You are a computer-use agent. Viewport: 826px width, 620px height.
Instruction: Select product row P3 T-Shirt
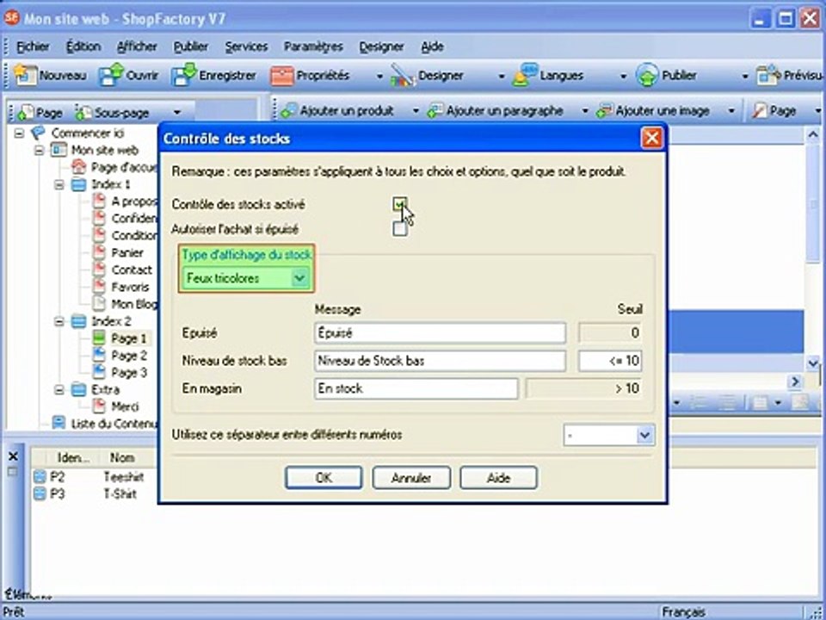point(87,494)
